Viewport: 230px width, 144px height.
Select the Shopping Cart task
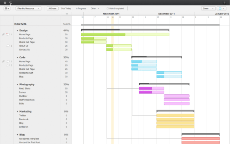pos(26,73)
